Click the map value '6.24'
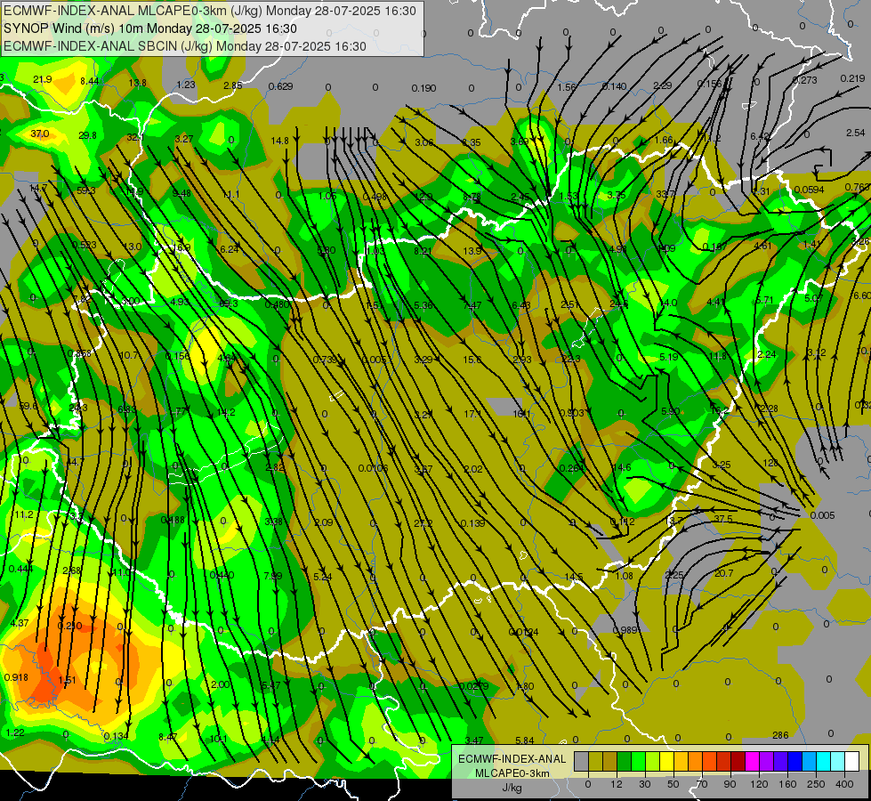Image resolution: width=871 pixels, height=801 pixels. 230,249
